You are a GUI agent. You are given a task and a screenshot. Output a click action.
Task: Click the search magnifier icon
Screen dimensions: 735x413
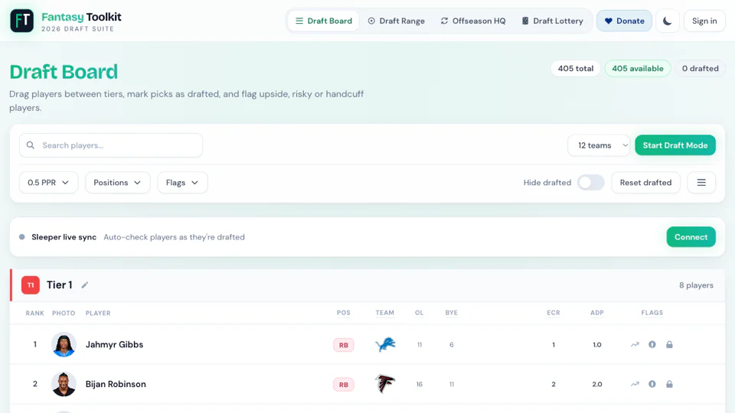pos(31,145)
